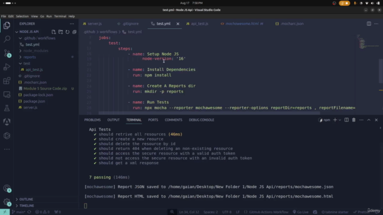Open the Accounts menu icon

coord(7,188)
